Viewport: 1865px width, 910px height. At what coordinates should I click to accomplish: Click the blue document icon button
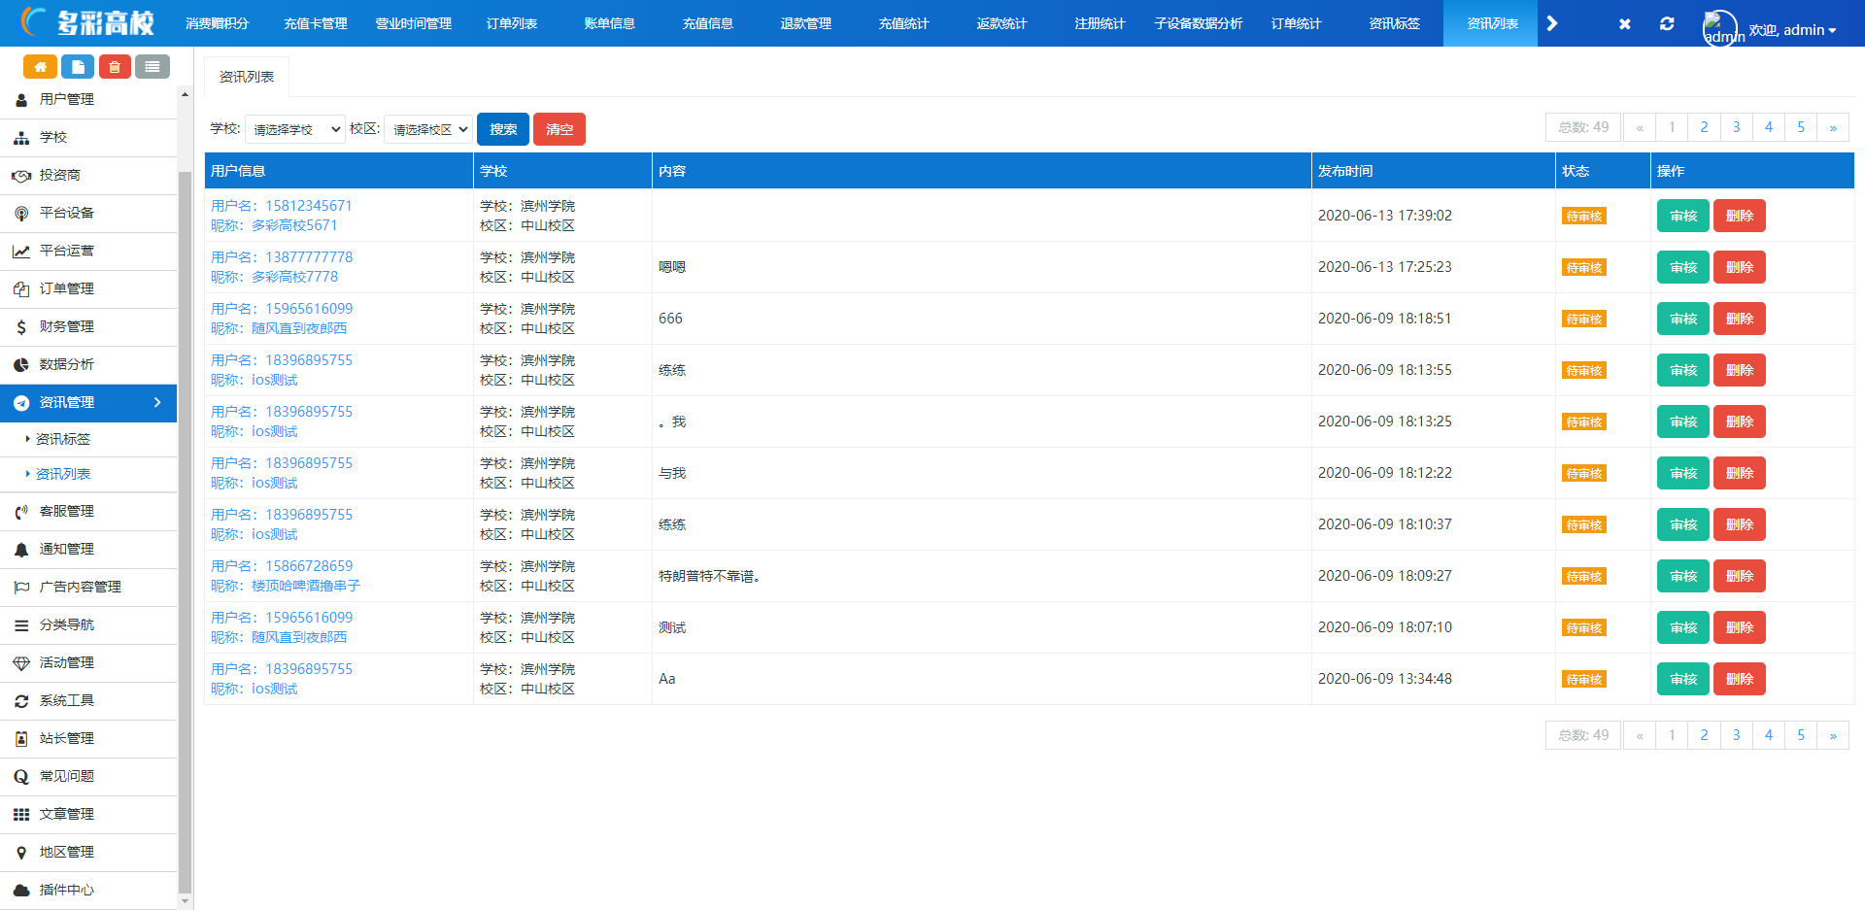[78, 67]
